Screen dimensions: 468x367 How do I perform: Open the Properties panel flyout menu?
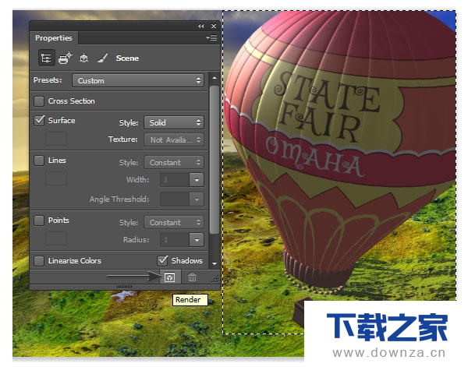(x=211, y=38)
